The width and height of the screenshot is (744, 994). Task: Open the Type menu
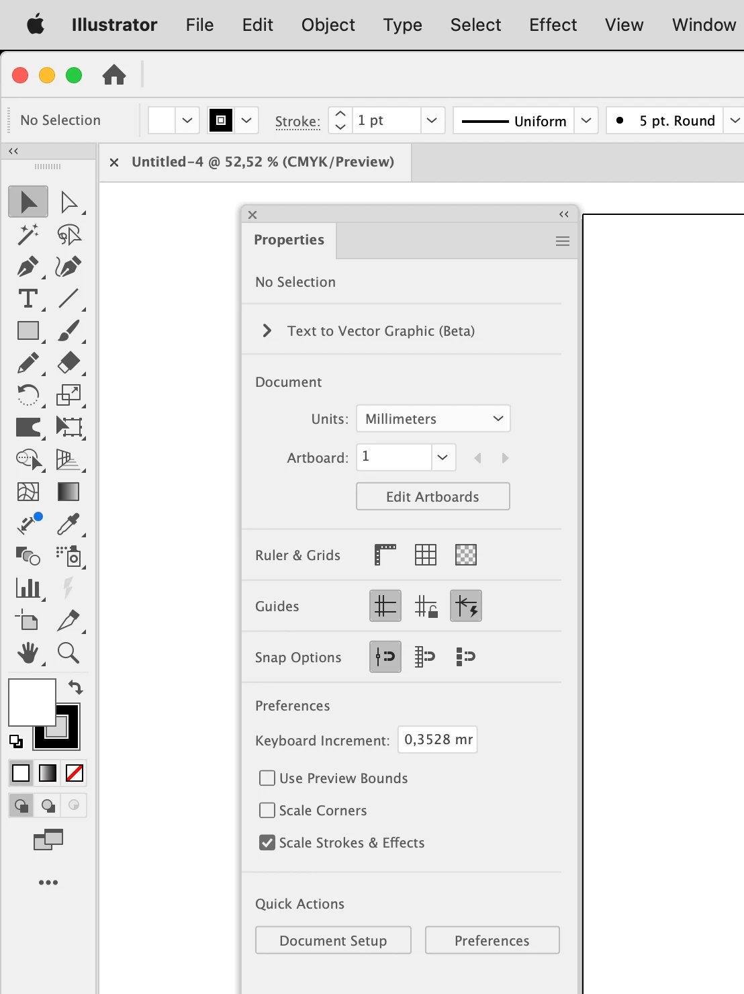coord(403,25)
